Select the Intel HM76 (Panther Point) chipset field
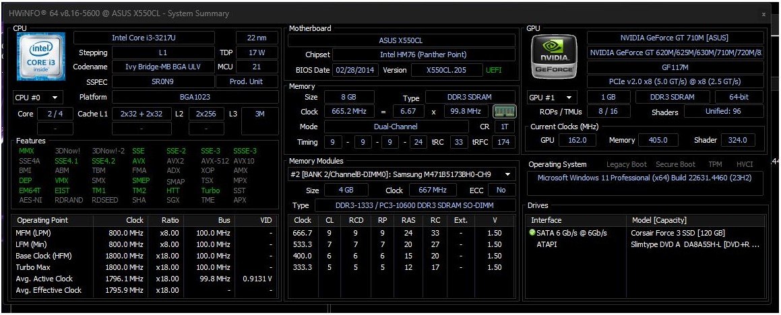 pyautogui.click(x=424, y=55)
